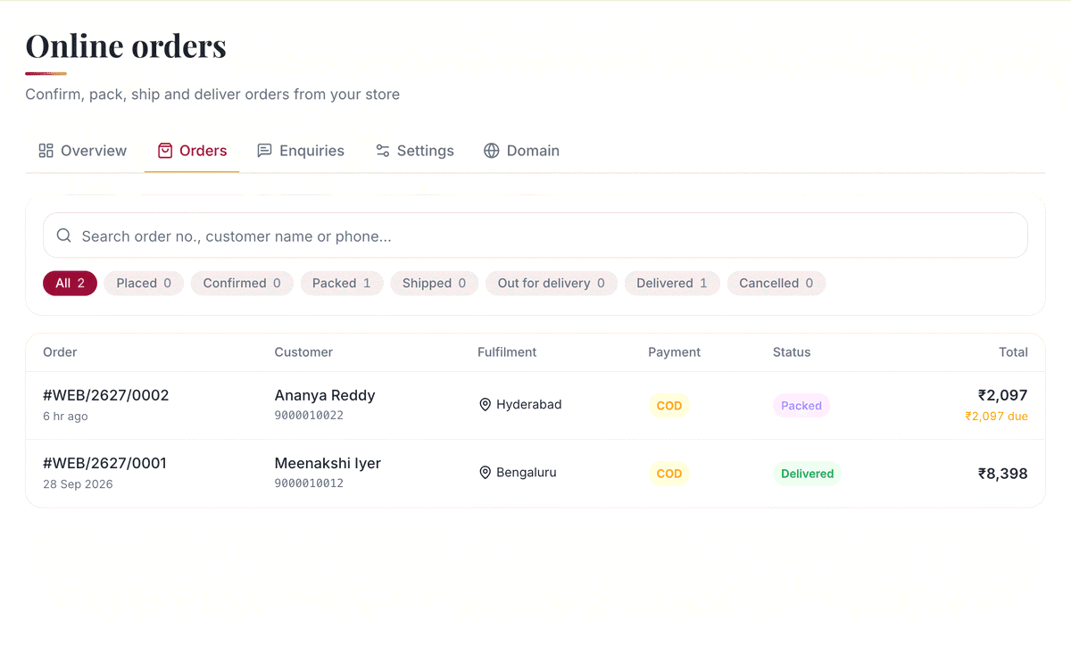Click the Order column header

pos(60,352)
